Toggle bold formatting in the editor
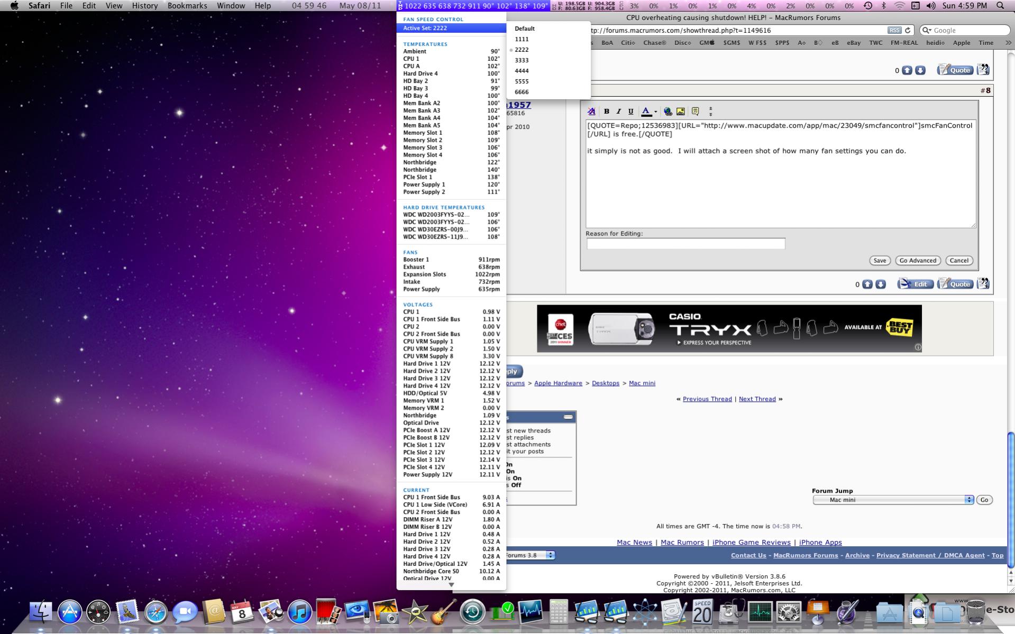This screenshot has height=634, width=1015. pyautogui.click(x=607, y=112)
